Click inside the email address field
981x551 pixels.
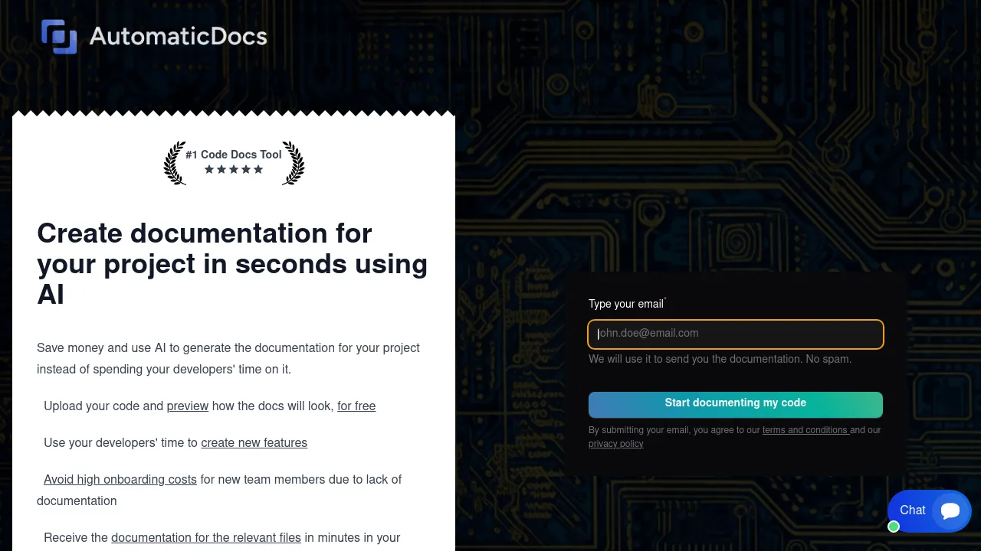(735, 334)
